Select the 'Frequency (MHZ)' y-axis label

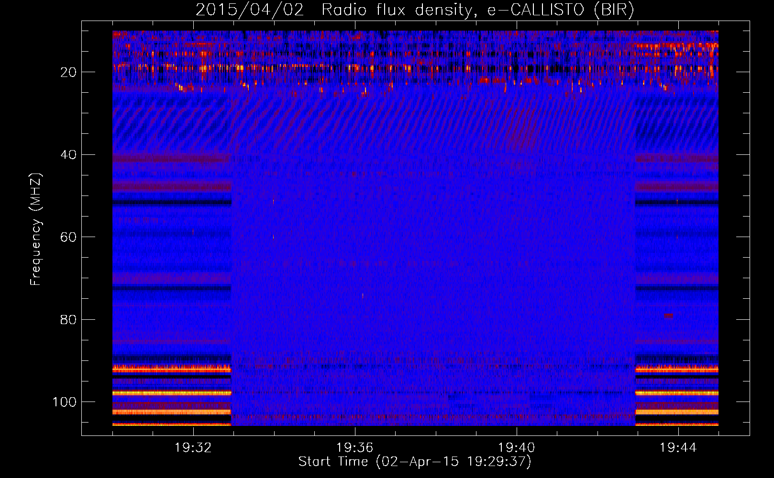[x=36, y=229]
